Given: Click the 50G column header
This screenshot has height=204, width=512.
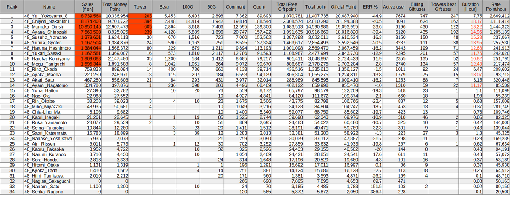Looking at the screenshot, I should tap(211, 7).
